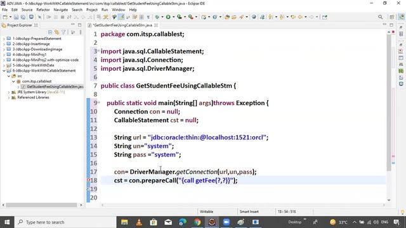Click the Save All toolbar icon
406x228 pixels.
tap(23, 17)
